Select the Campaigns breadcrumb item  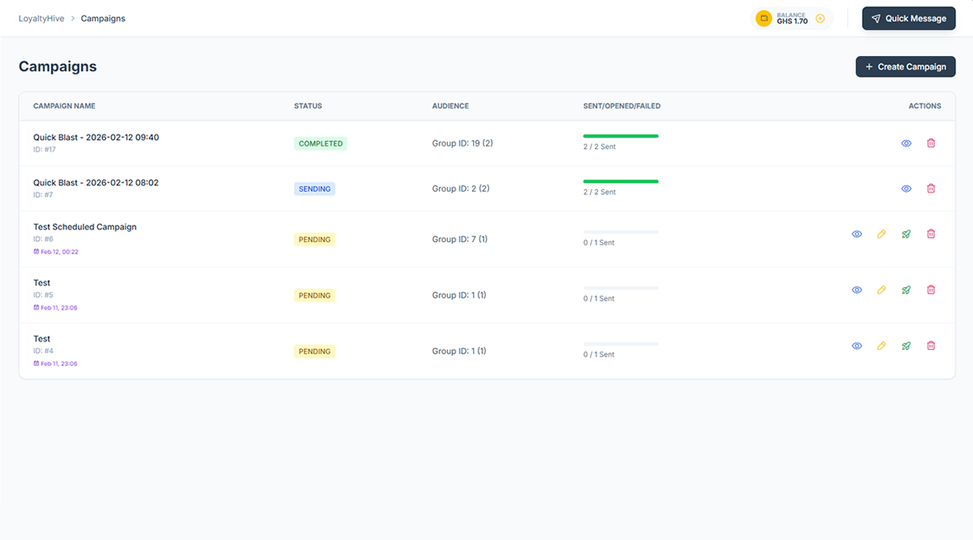[103, 18]
